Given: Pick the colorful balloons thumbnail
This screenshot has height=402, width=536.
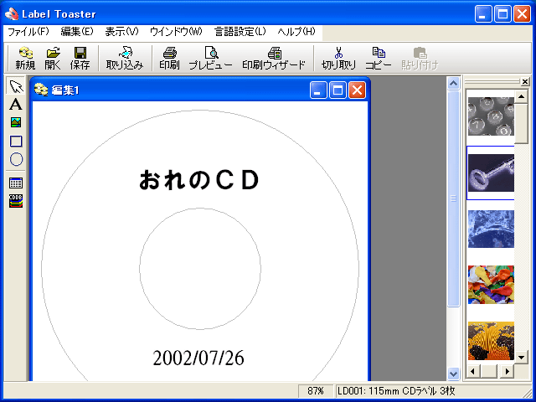Looking at the screenshot, I should pyautogui.click(x=490, y=285).
